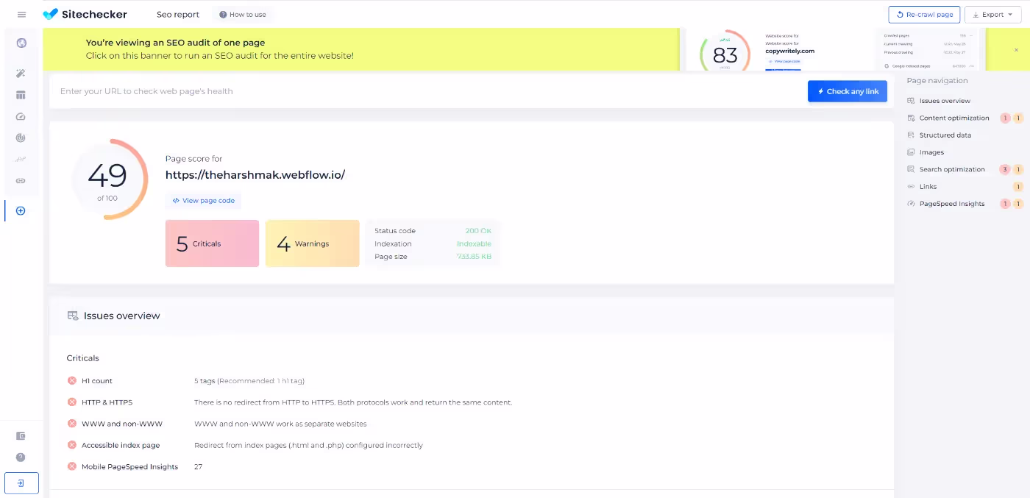Open the Export dropdown
The image size is (1030, 498).
click(992, 15)
